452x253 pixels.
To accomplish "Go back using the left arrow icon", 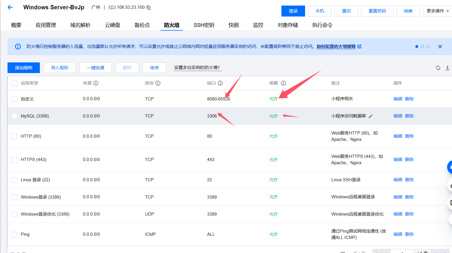I will click(x=10, y=8).
